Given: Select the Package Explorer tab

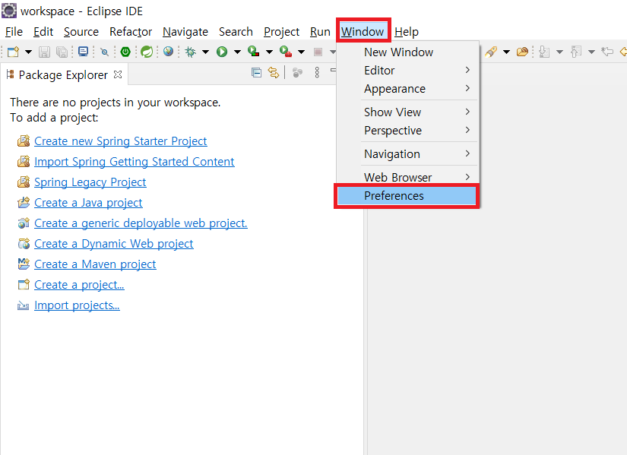Looking at the screenshot, I should click(x=63, y=74).
